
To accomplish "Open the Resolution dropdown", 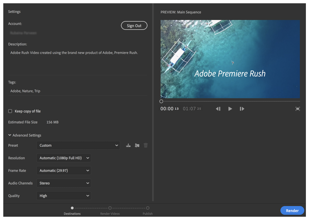I will [64, 158].
